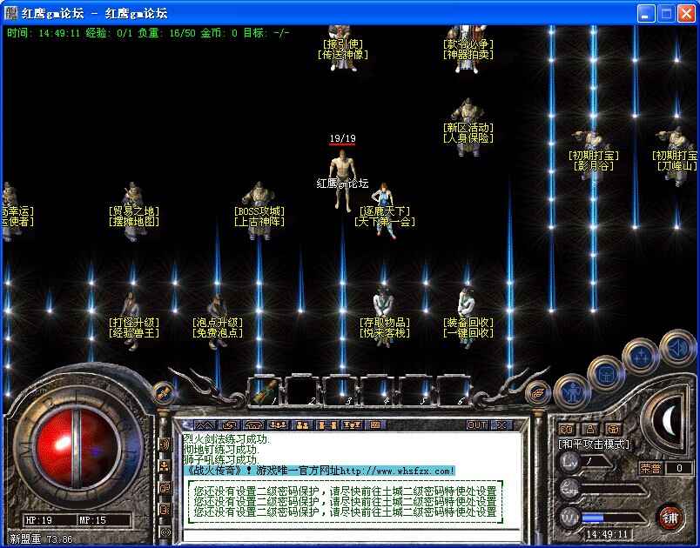Click the winged icon beside belt slots
This screenshot has width=700, height=548.
[540, 393]
